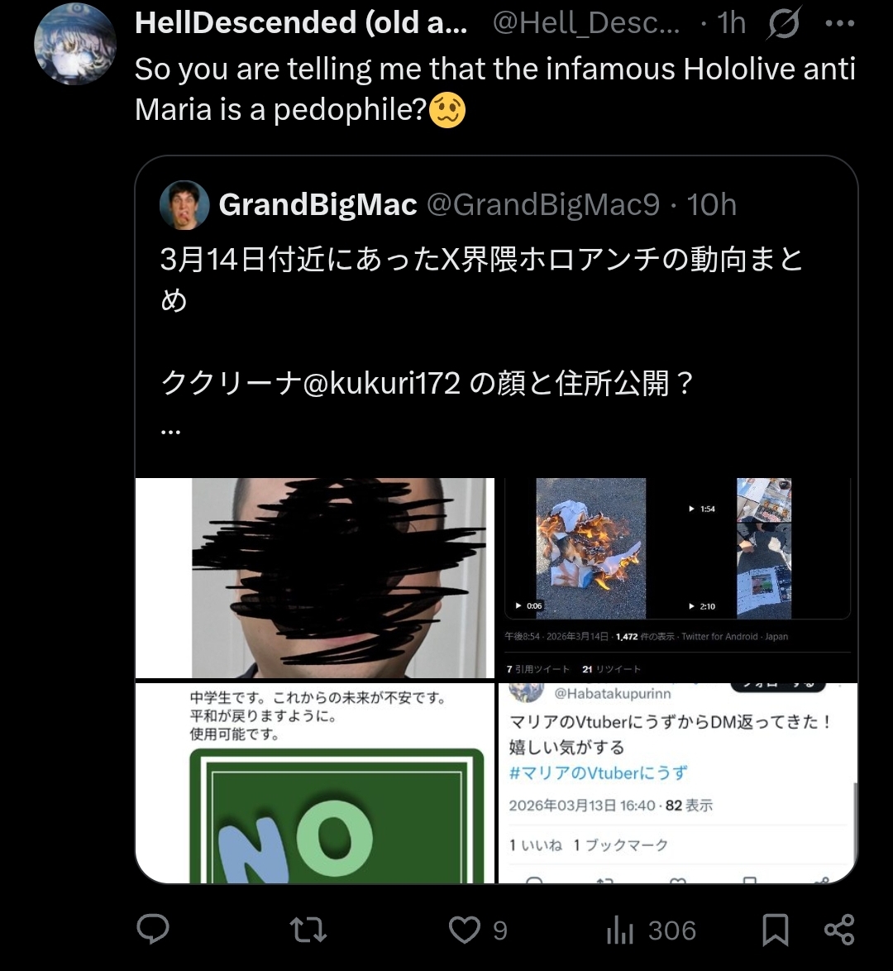Open the #マリアのVtuberにうず hashtag image
Image resolution: width=893 pixels, height=971 pixels.
pos(678,782)
